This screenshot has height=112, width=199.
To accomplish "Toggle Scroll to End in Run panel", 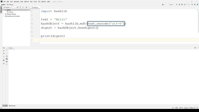I will tap(7, 59).
